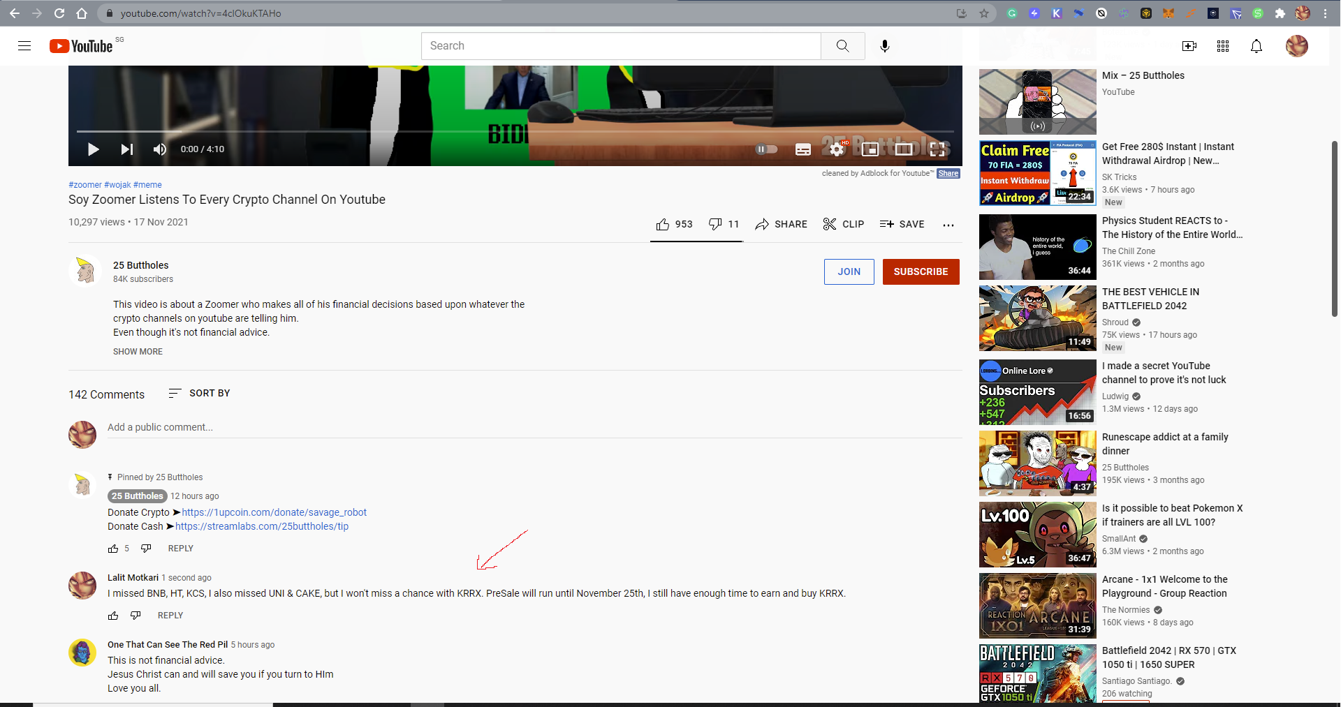Open Physics Student REACTS video thumbnail
Screen dimensions: 1341x707
pos(1038,247)
